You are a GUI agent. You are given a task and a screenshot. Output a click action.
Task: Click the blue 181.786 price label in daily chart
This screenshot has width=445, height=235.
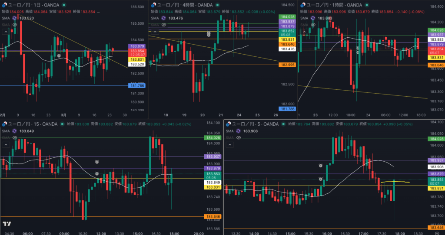click(x=136, y=86)
